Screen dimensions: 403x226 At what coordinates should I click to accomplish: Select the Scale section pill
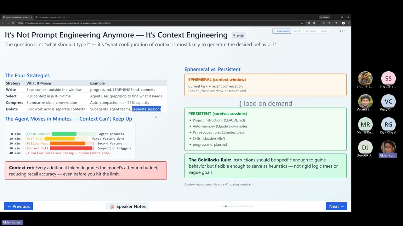point(324,31)
